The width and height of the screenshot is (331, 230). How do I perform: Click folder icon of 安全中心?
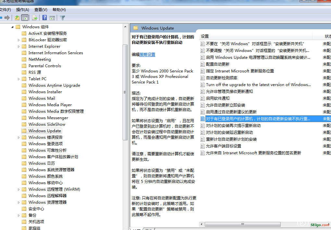(24, 209)
